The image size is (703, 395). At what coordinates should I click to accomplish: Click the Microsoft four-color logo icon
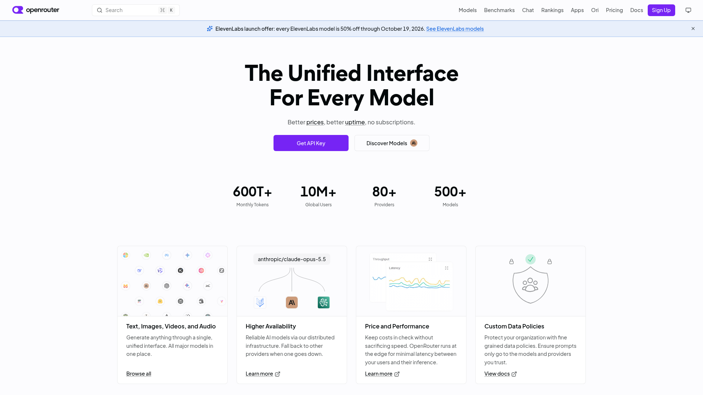point(126,255)
